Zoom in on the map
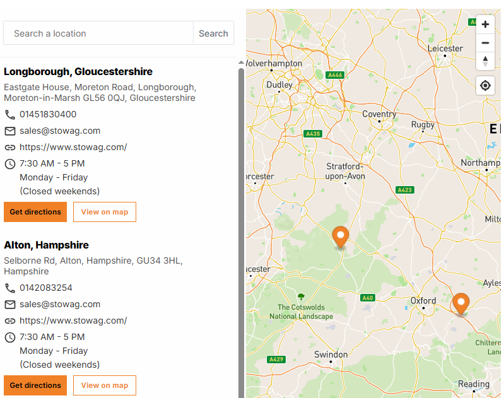The width and height of the screenshot is (504, 398). pos(485,25)
